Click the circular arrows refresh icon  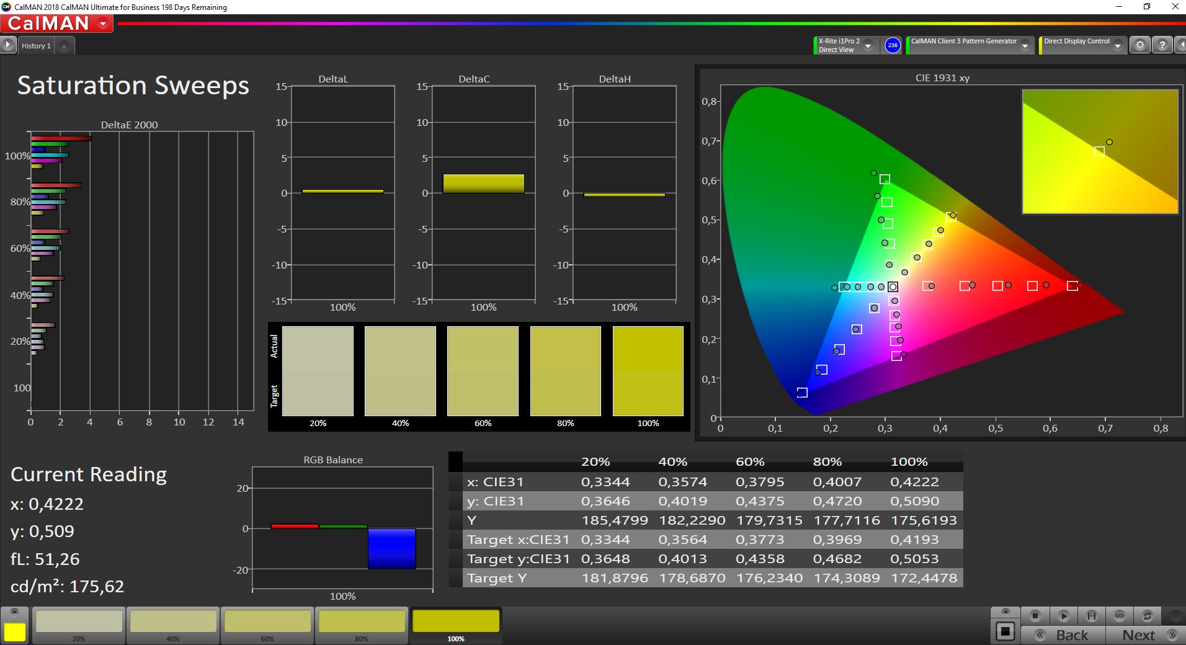(1147, 616)
